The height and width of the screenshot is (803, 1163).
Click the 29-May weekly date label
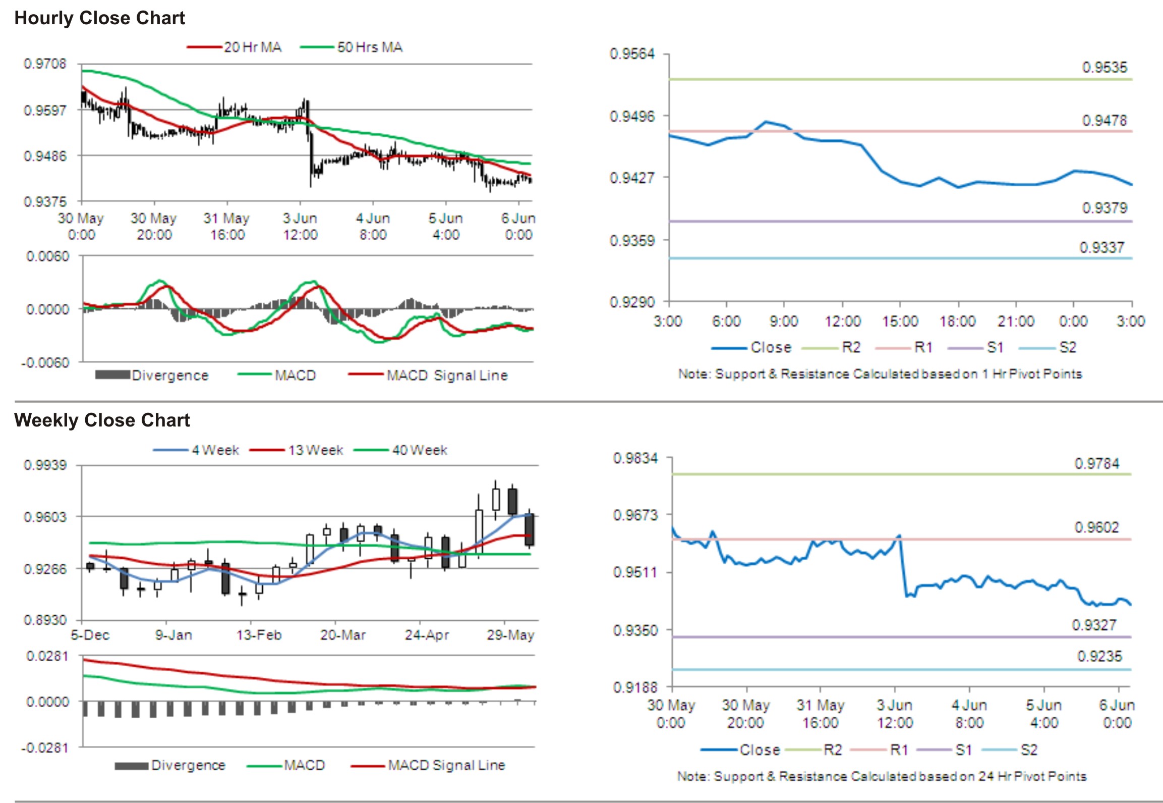(510, 635)
